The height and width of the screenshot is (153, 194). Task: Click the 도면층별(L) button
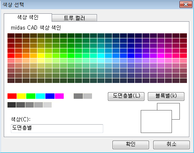[x=126, y=96]
